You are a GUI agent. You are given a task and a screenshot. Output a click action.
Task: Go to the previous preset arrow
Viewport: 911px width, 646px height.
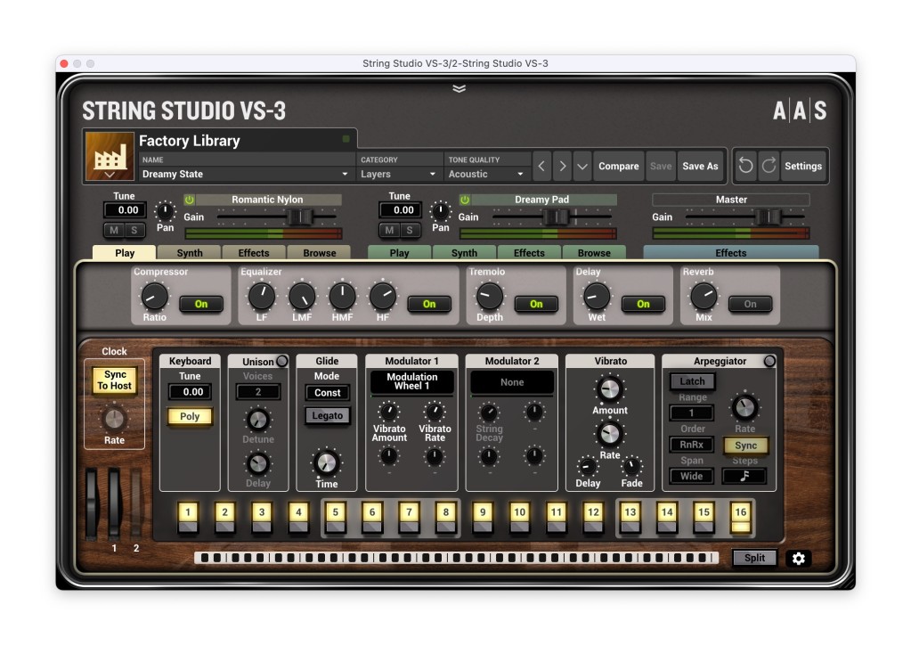(541, 167)
